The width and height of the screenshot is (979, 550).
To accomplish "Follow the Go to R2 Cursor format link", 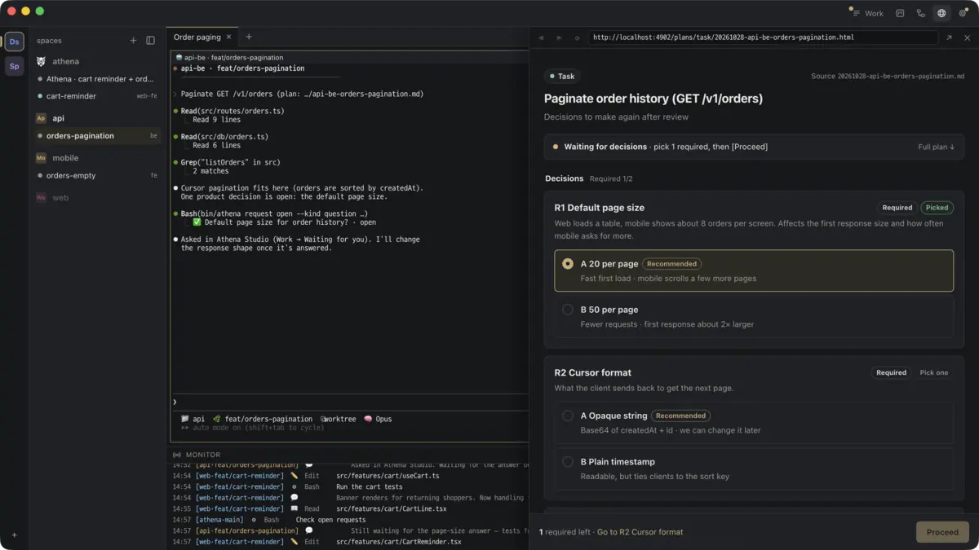I will coord(640,532).
